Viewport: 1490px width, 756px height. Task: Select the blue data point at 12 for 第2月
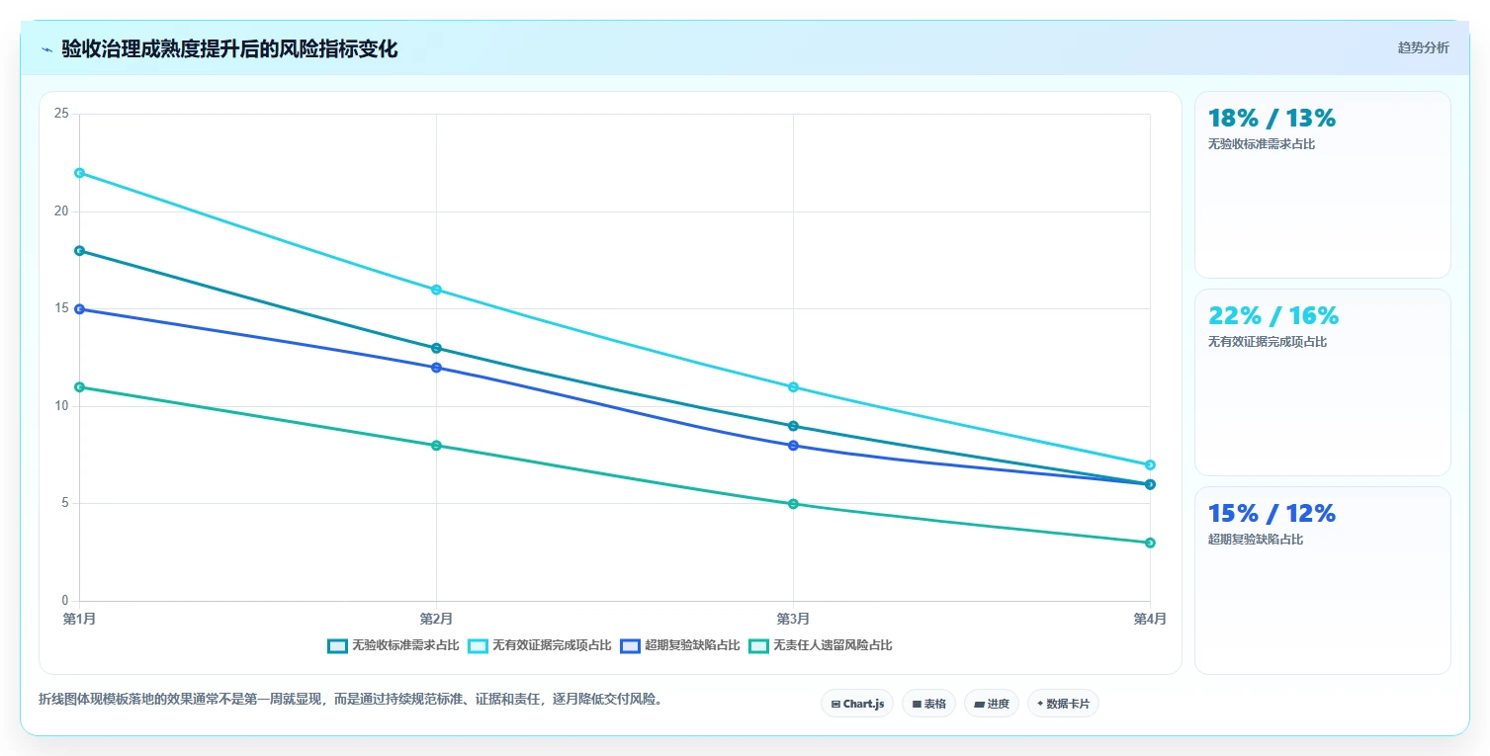(x=436, y=368)
